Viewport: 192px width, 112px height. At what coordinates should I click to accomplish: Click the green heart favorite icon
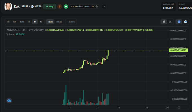coord(66,6)
